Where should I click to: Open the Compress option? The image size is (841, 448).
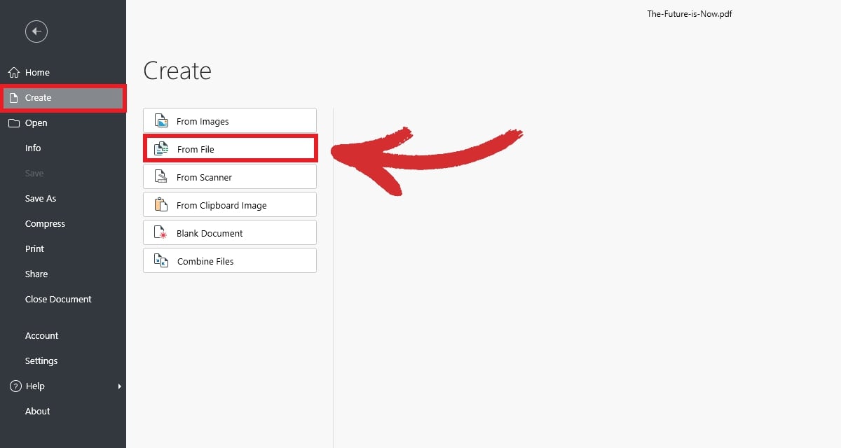[45, 224]
